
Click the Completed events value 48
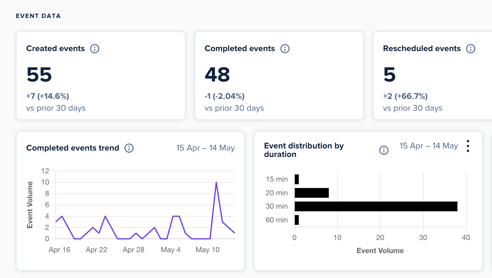pyautogui.click(x=217, y=75)
